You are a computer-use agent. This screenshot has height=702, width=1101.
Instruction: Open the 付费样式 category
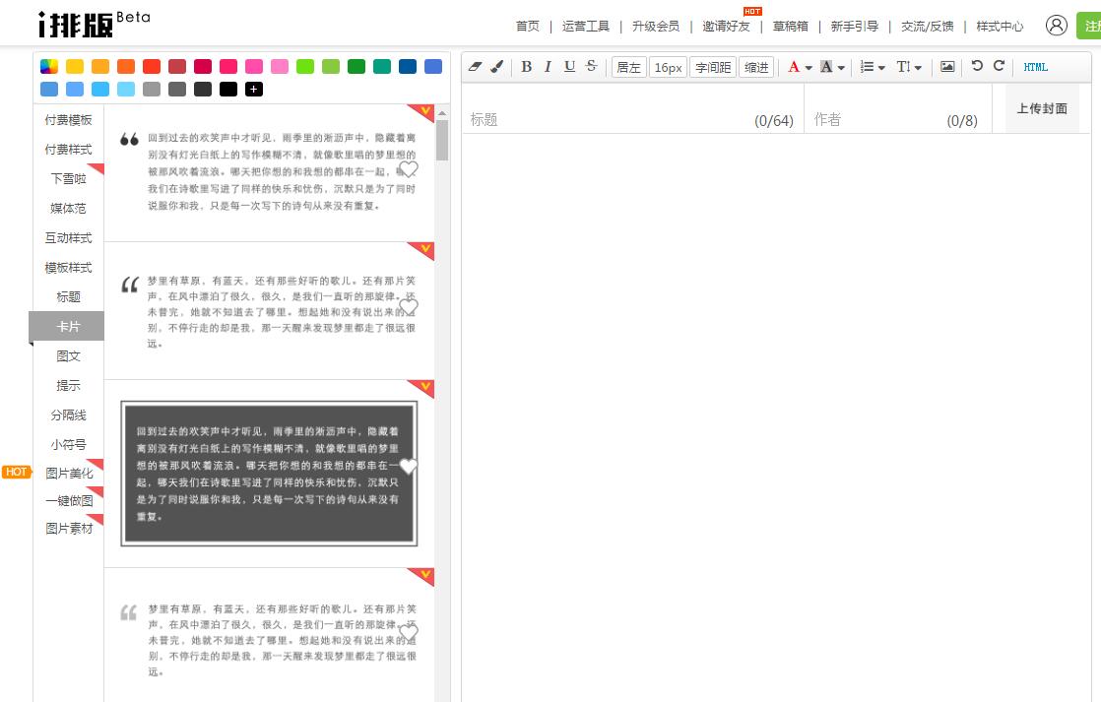coord(68,150)
